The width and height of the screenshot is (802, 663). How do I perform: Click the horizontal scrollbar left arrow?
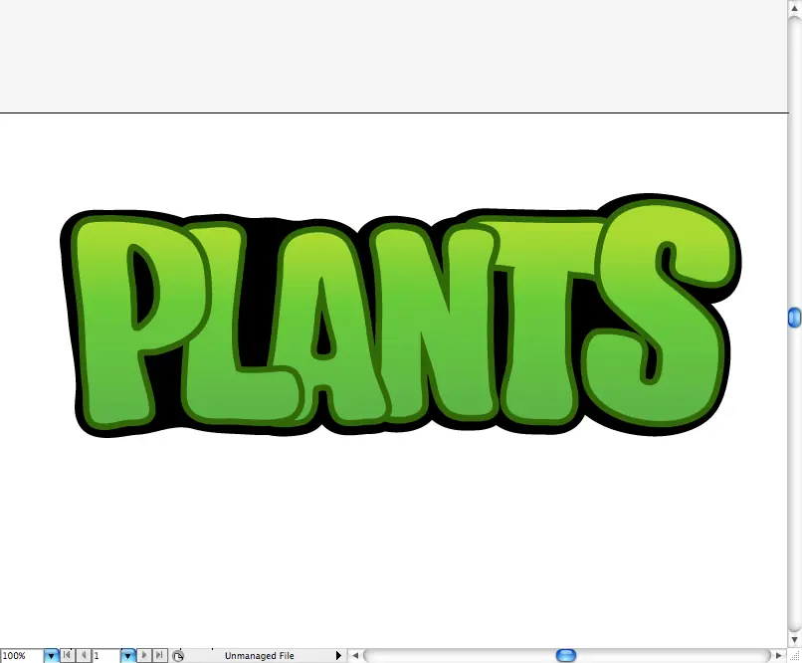tap(355, 655)
